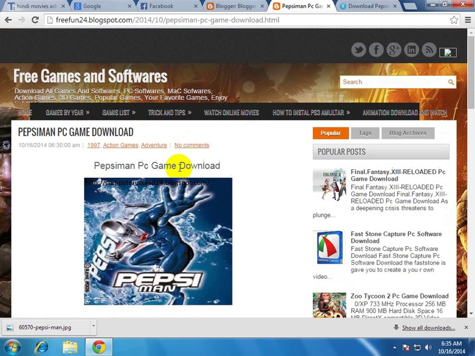Image resolution: width=475 pixels, height=356 pixels.
Task: Click the search magnifier icon
Action: click(x=451, y=82)
